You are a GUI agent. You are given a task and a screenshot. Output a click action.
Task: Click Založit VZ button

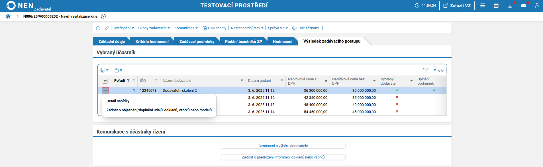click(457, 5)
